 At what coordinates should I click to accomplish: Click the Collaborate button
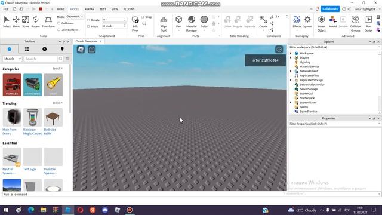[330, 9]
